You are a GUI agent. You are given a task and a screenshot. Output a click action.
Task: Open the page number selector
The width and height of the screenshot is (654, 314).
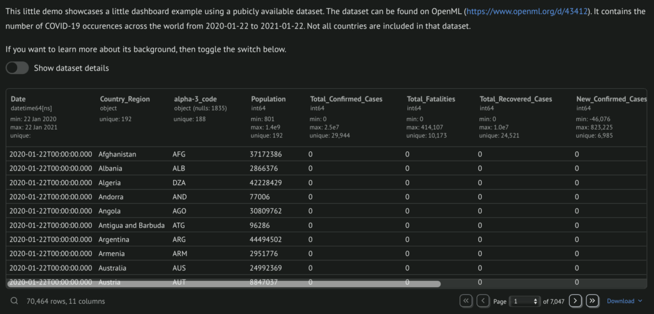click(525, 301)
